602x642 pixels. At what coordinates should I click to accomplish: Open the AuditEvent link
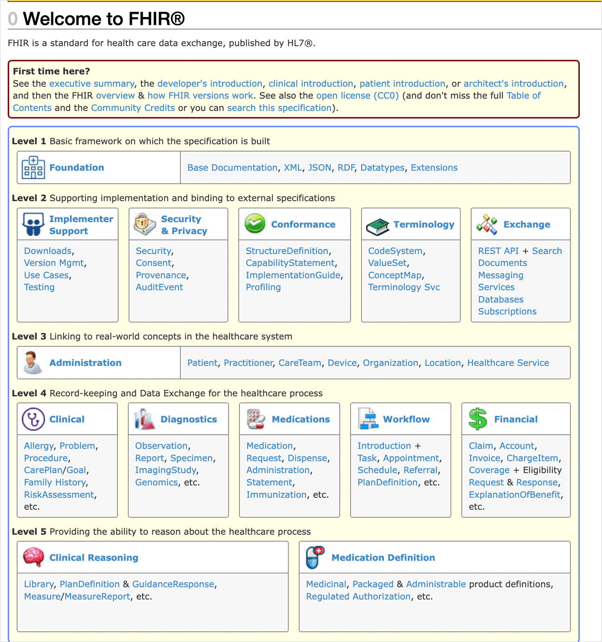160,287
